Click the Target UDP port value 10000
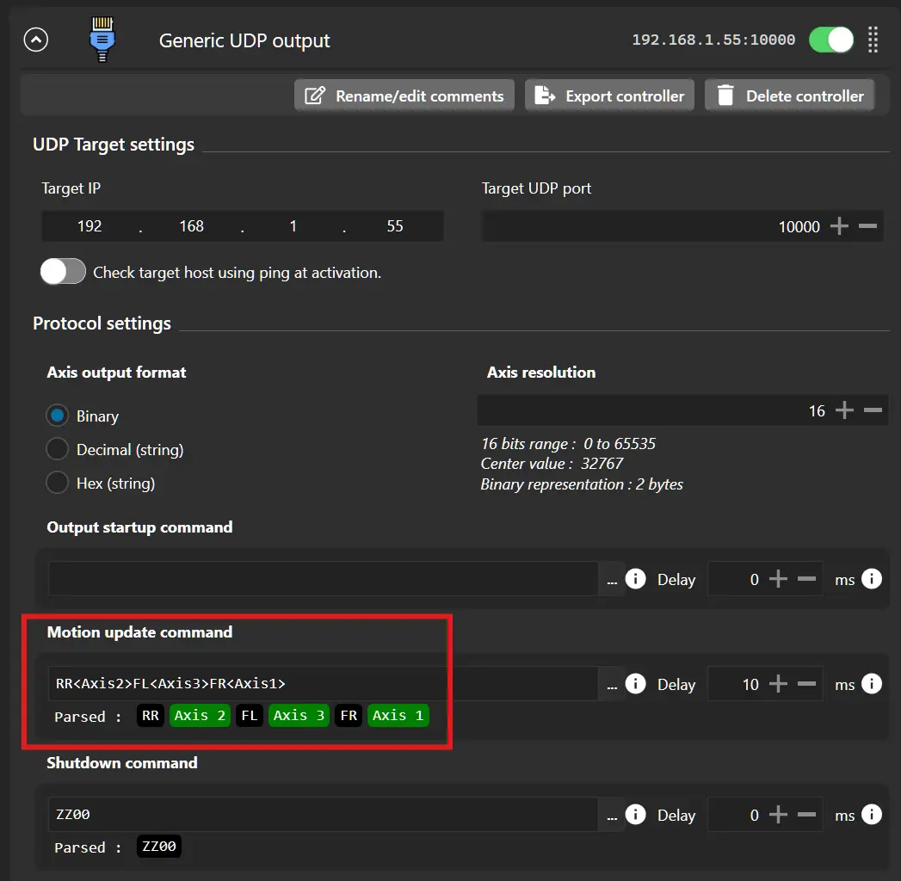This screenshot has height=881, width=901. [799, 227]
